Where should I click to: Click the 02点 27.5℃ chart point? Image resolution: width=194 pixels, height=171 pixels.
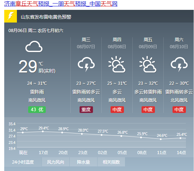coord(102,135)
